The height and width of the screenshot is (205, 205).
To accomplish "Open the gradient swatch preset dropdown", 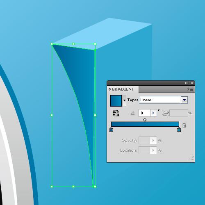I will tap(124, 101).
